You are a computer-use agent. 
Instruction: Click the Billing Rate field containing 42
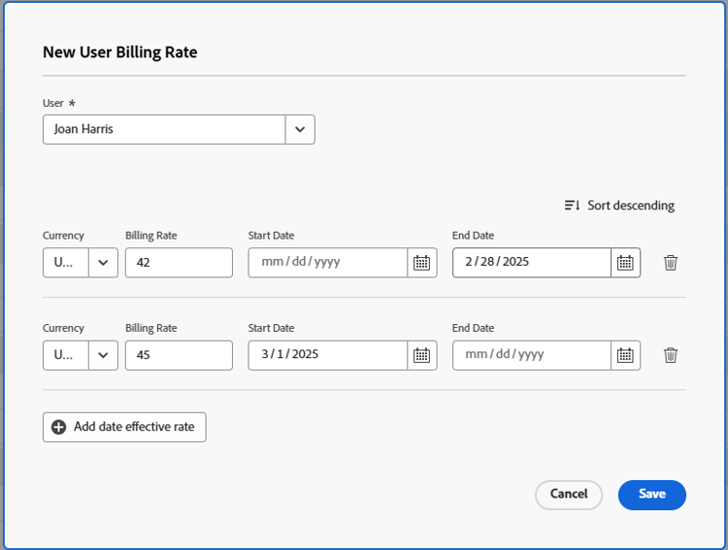coord(179,263)
